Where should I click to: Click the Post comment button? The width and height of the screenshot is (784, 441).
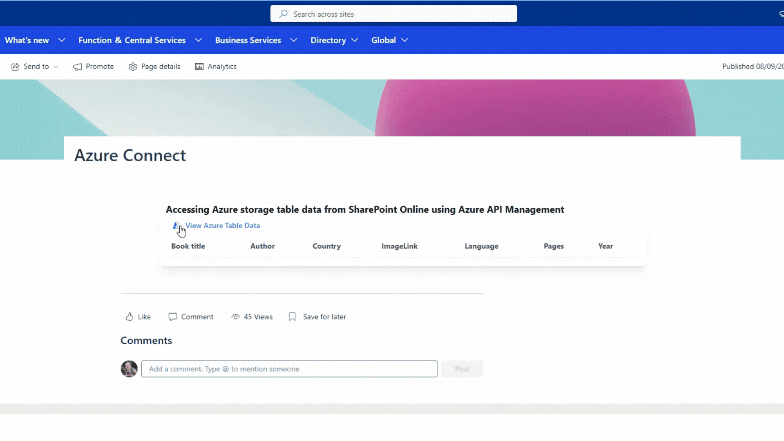[x=462, y=369]
